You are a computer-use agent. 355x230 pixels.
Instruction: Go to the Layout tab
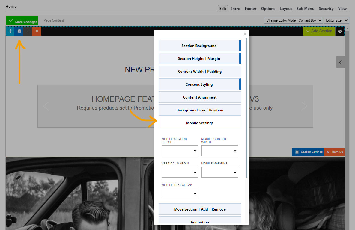[286, 9]
